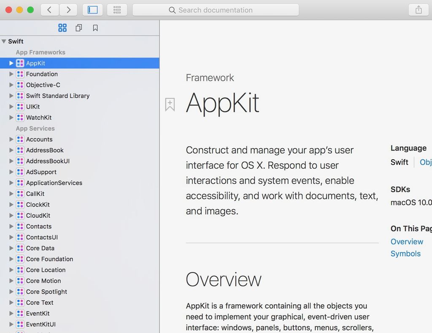Viewport: 432px width, 333px height.
Task: Select Swift as the documentation language
Action: 399,162
